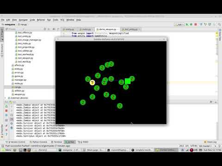Select effects.py in project tree
The image size is (222, 166).
pyautogui.click(x=18, y=65)
